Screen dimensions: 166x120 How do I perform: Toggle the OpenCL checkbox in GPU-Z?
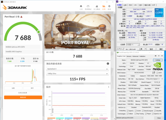128,111
